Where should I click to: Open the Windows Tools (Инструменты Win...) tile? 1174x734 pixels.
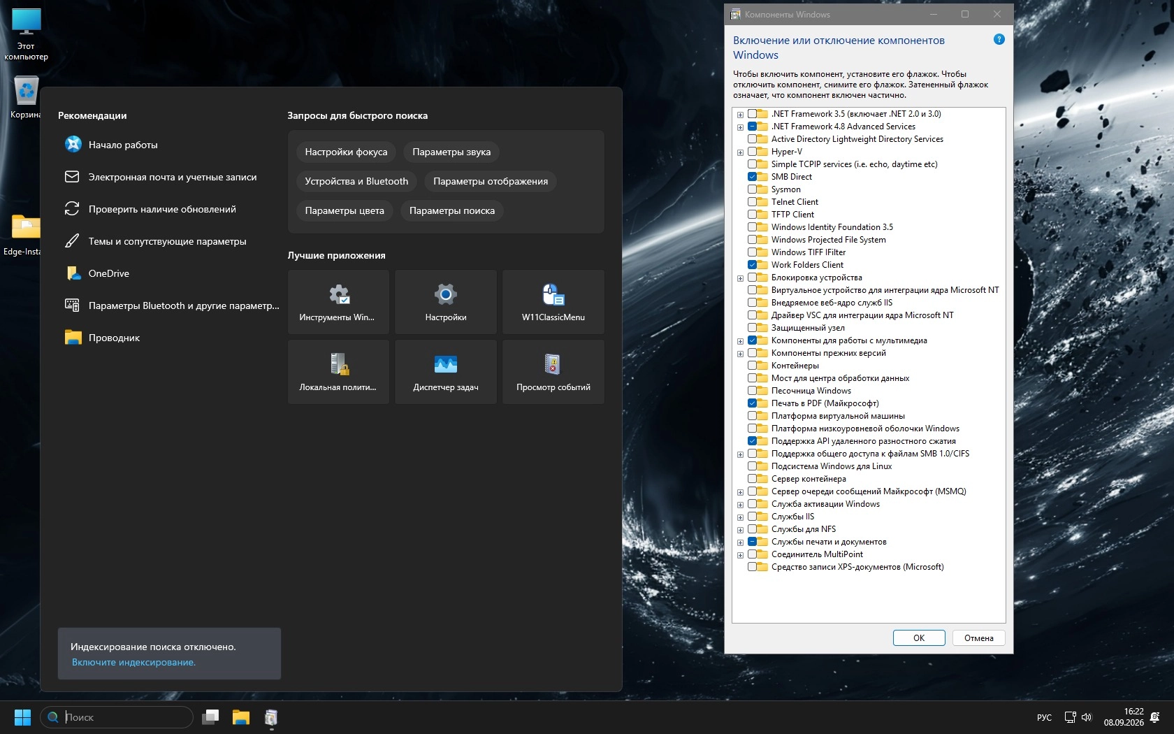coord(338,302)
